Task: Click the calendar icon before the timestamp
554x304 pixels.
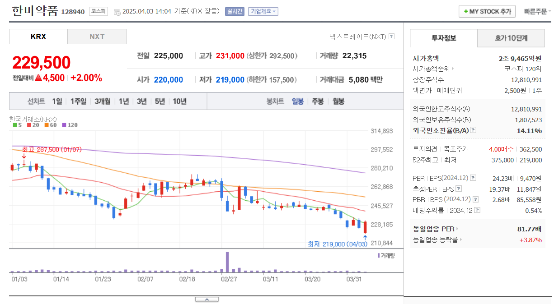Action: [x=117, y=11]
